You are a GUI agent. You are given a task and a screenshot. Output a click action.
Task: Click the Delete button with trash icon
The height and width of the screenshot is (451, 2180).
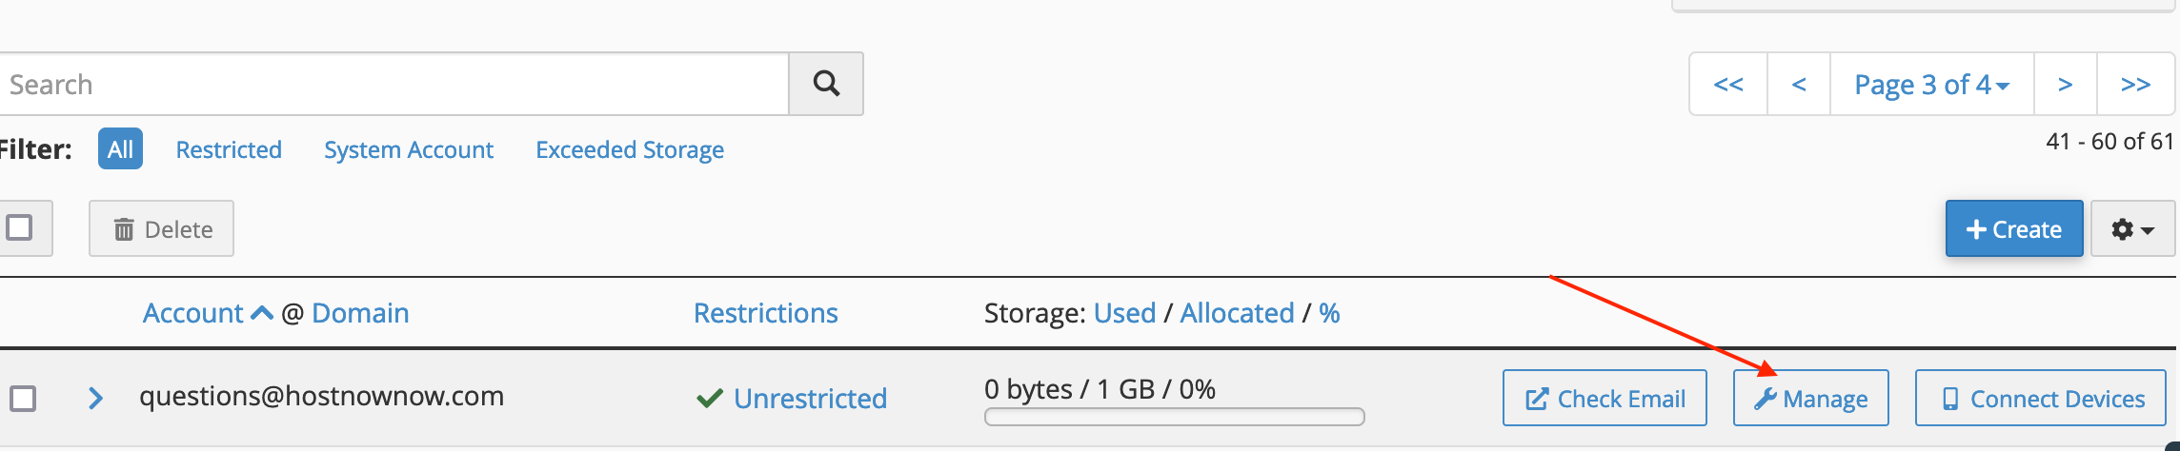point(161,228)
